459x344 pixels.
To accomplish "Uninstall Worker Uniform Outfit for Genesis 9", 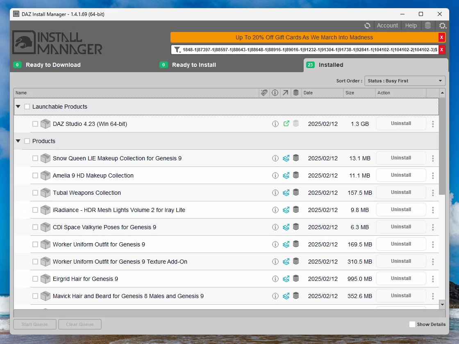I will tap(401, 244).
